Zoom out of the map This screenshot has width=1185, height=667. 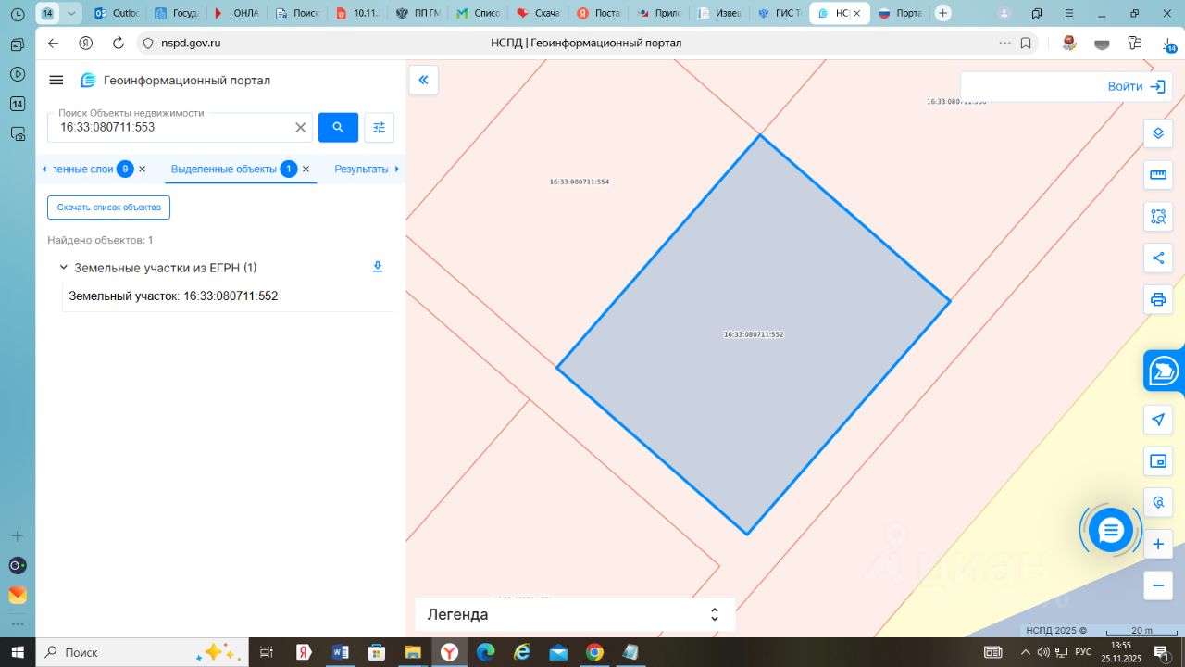(x=1158, y=586)
